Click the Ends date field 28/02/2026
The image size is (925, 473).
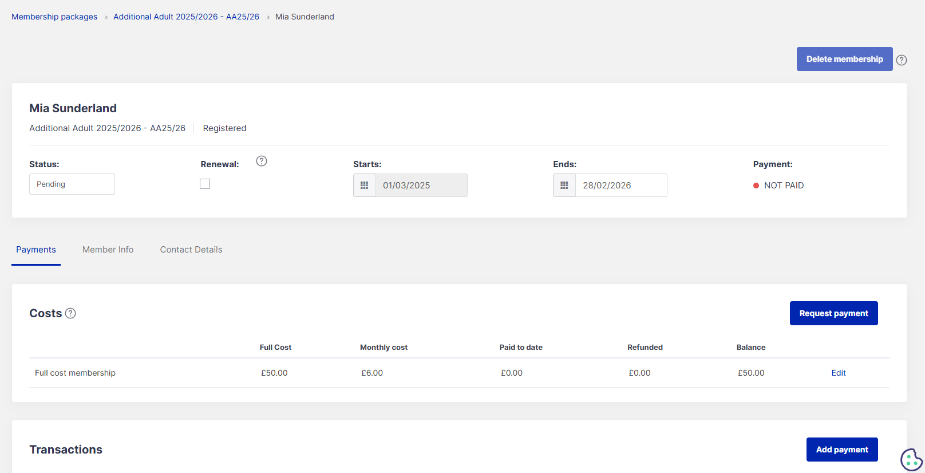[x=620, y=186]
